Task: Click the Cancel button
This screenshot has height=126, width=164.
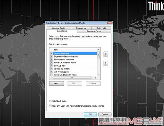Action: click(x=105, y=115)
